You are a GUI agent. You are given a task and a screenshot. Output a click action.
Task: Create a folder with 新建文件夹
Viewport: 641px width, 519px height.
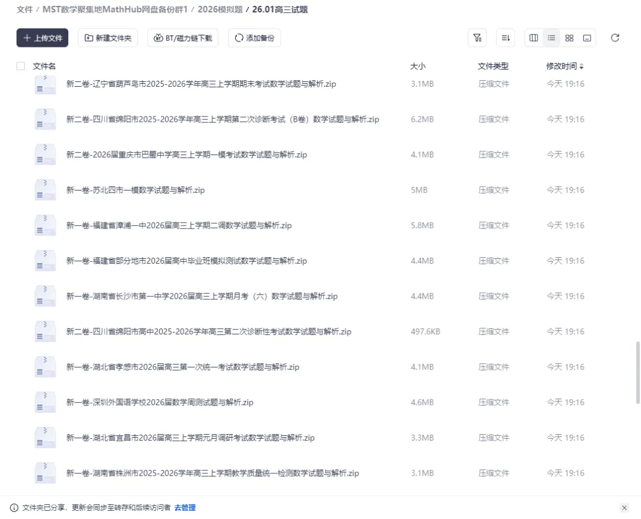[107, 37]
